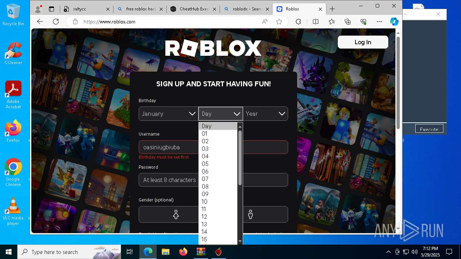
Task: Close the Roblox tab
Action: (321, 9)
